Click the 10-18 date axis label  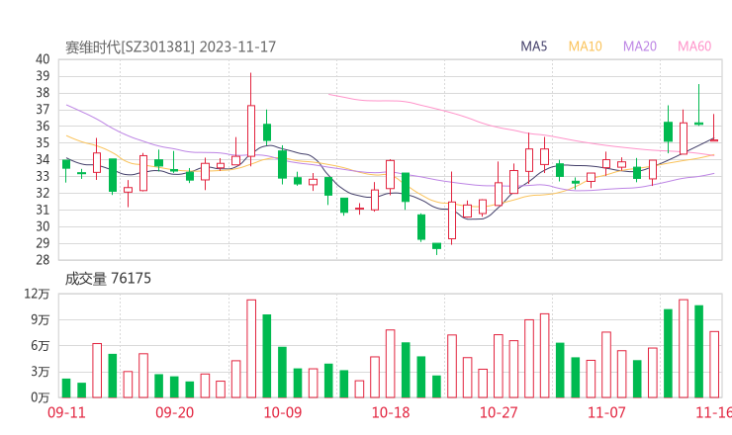[x=391, y=412]
